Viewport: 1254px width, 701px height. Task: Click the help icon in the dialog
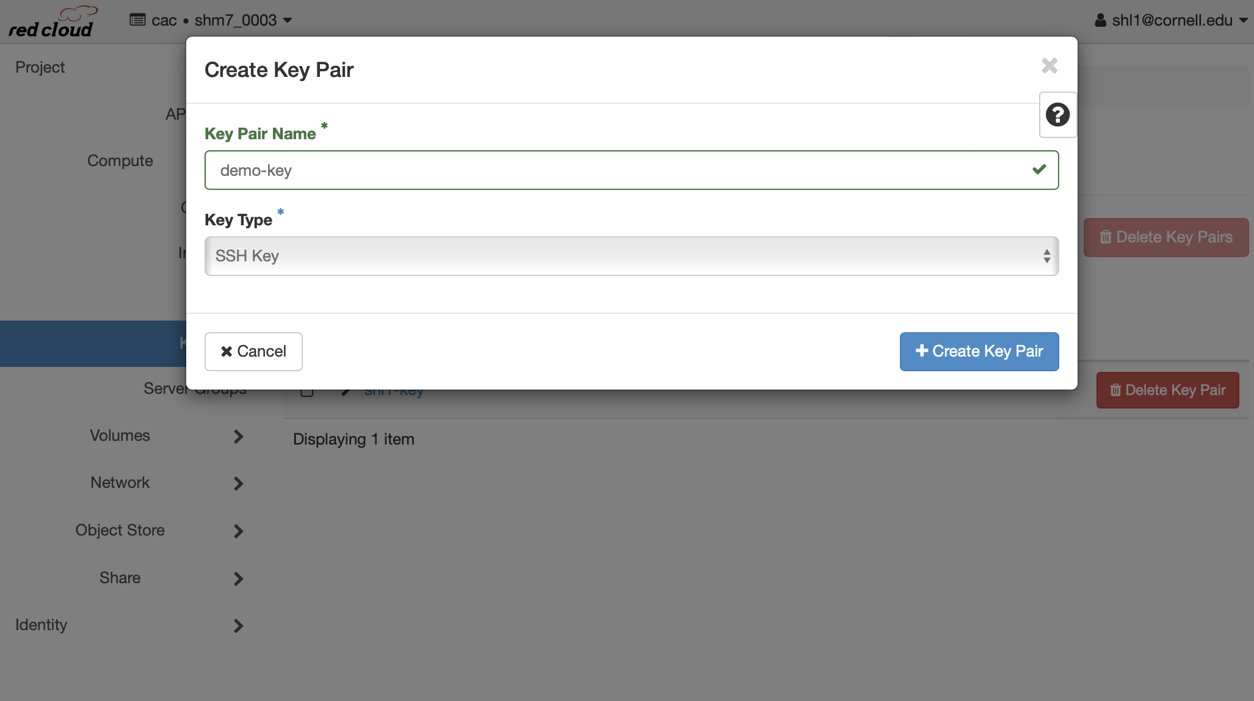(x=1057, y=115)
